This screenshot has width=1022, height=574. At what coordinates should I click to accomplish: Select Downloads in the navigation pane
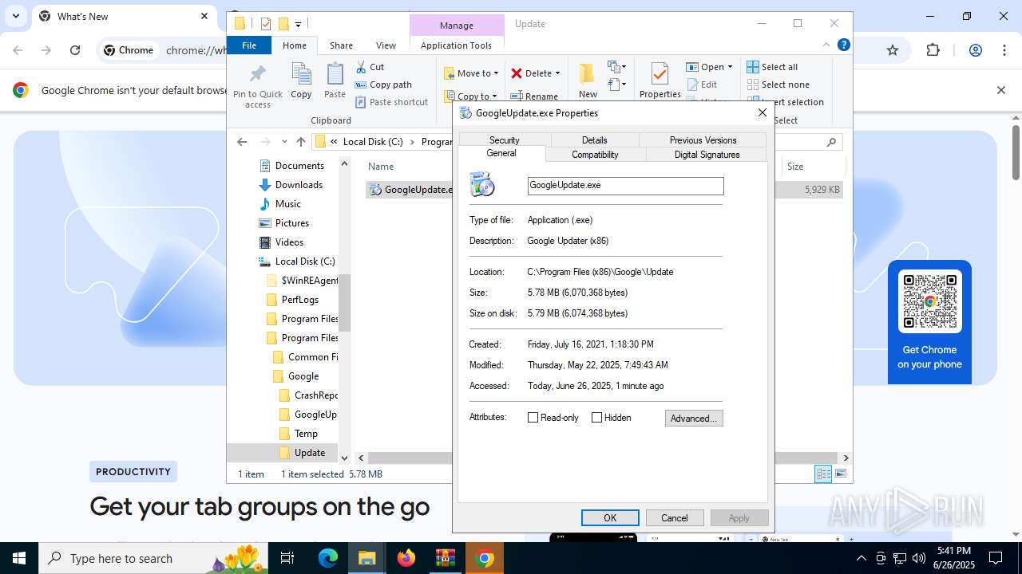(x=299, y=185)
